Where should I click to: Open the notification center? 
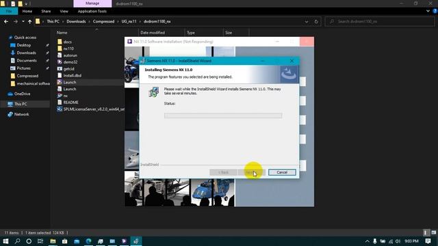pos(428,241)
